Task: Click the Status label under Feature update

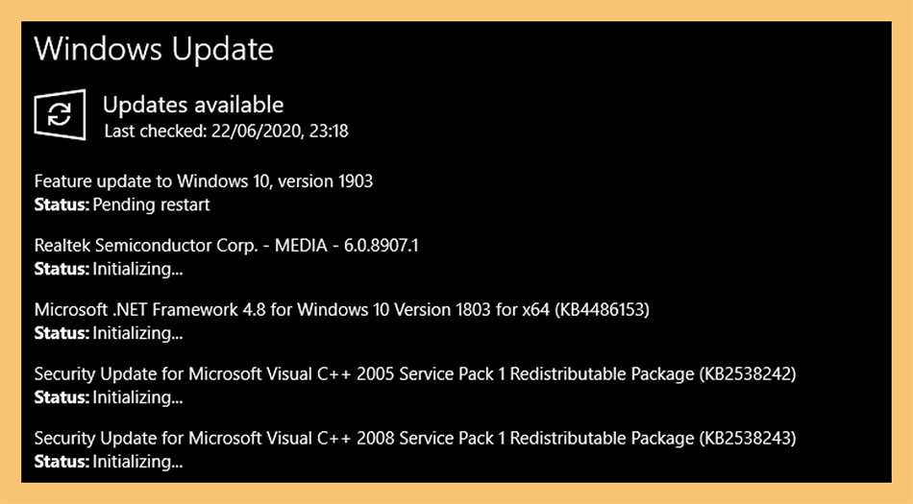Action: click(x=62, y=204)
